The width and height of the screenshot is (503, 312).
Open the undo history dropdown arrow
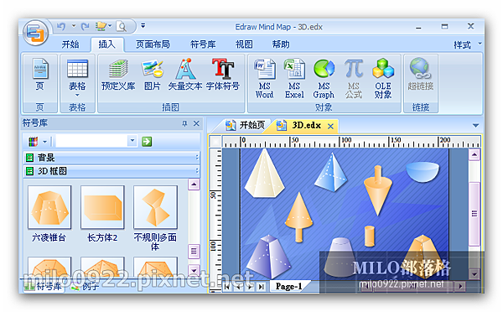(x=74, y=26)
